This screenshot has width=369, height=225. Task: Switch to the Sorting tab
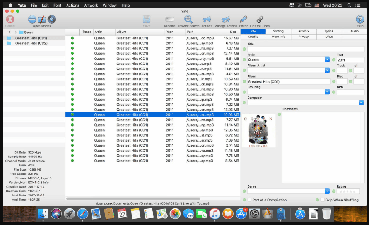[x=278, y=31]
